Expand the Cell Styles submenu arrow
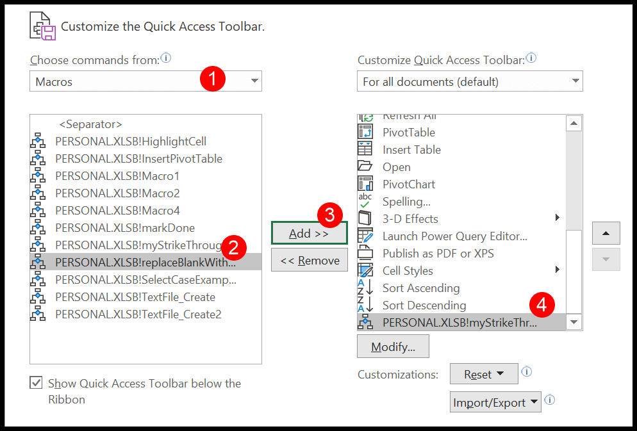This screenshot has width=637, height=431. click(557, 270)
